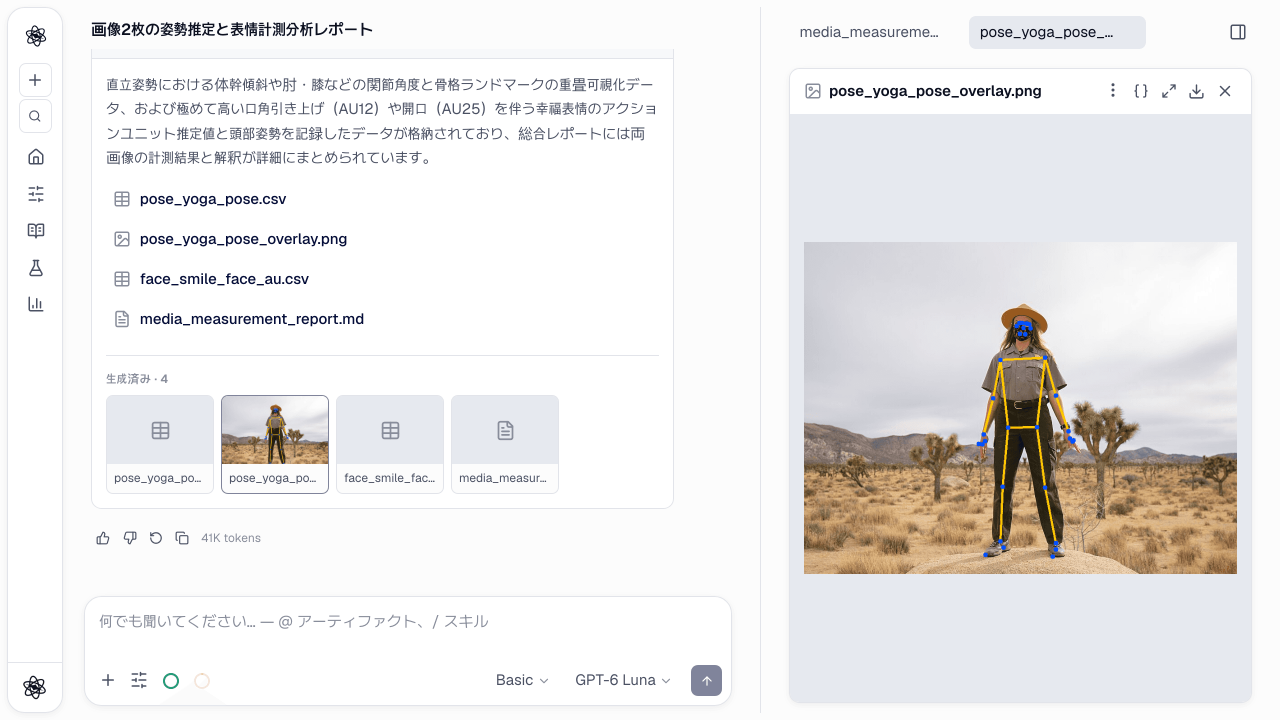Select the pose_yoga_pose_... tab
Image resolution: width=1280 pixels, height=720 pixels.
1057,32
